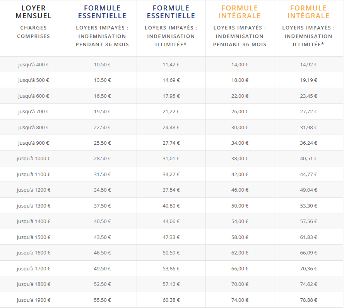The height and width of the screenshot is (308, 344).
Task: Click the '21,22 €' price cell
Action: [171, 112]
